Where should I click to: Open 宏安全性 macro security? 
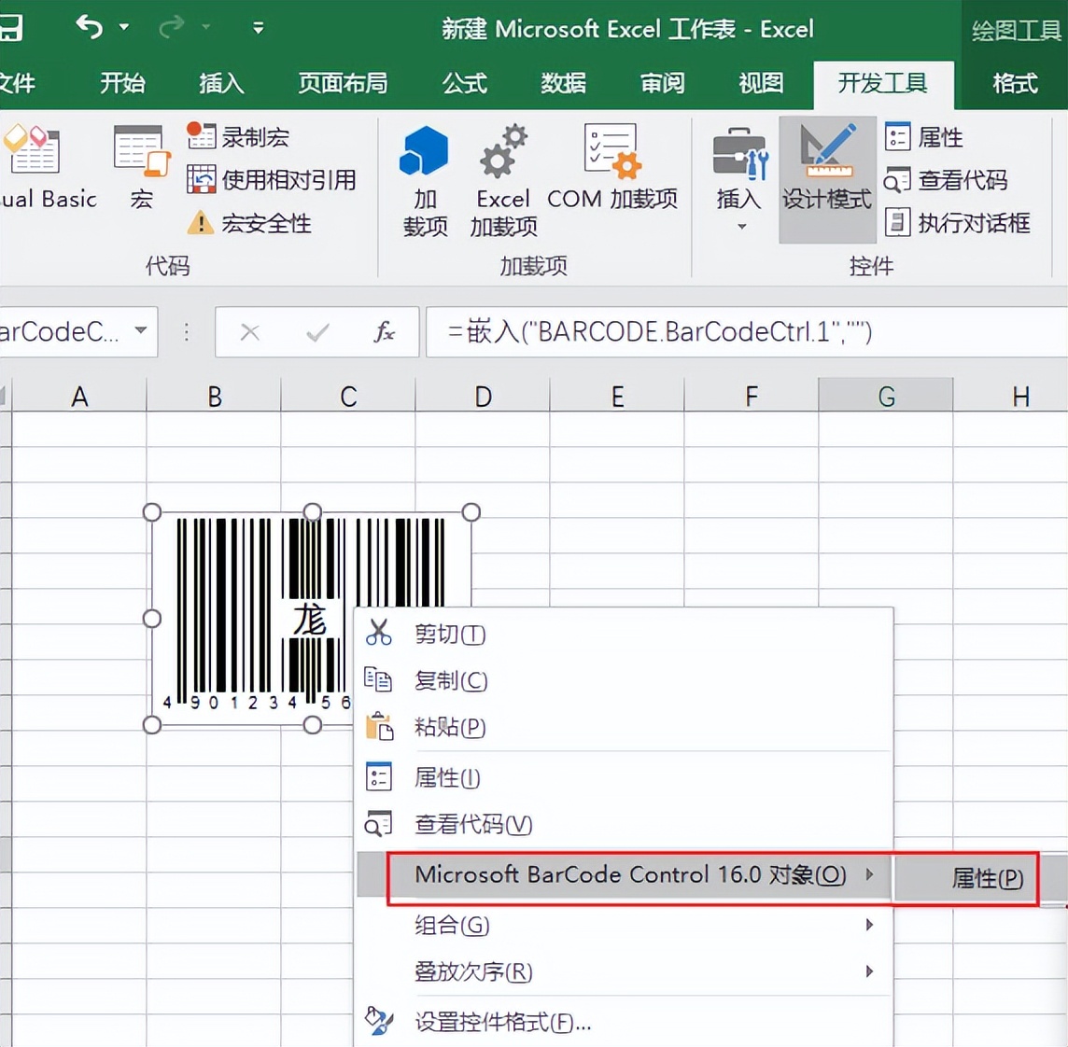249,223
